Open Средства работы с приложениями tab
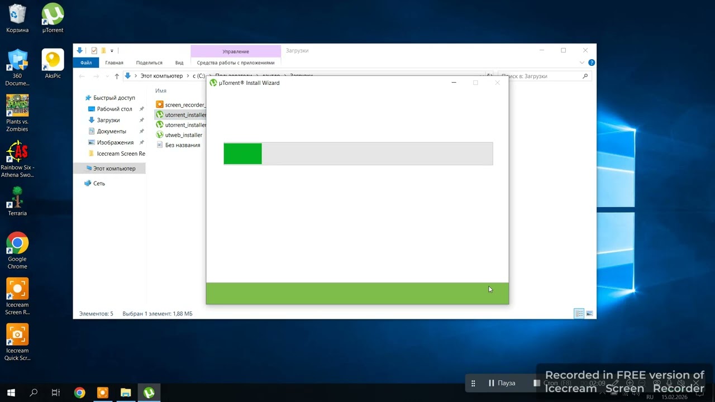Screen dimensions: 715x402 pyautogui.click(x=236, y=63)
